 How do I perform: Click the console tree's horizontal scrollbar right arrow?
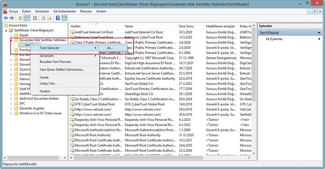(x=64, y=158)
